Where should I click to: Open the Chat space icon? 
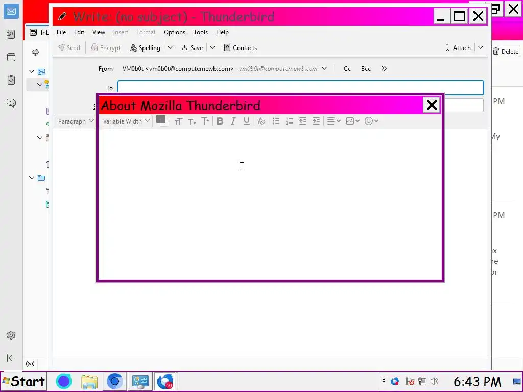[11, 103]
